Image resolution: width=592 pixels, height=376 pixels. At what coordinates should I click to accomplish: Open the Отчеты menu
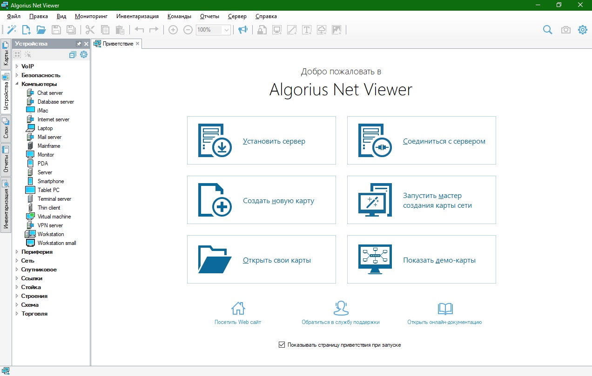pyautogui.click(x=209, y=16)
